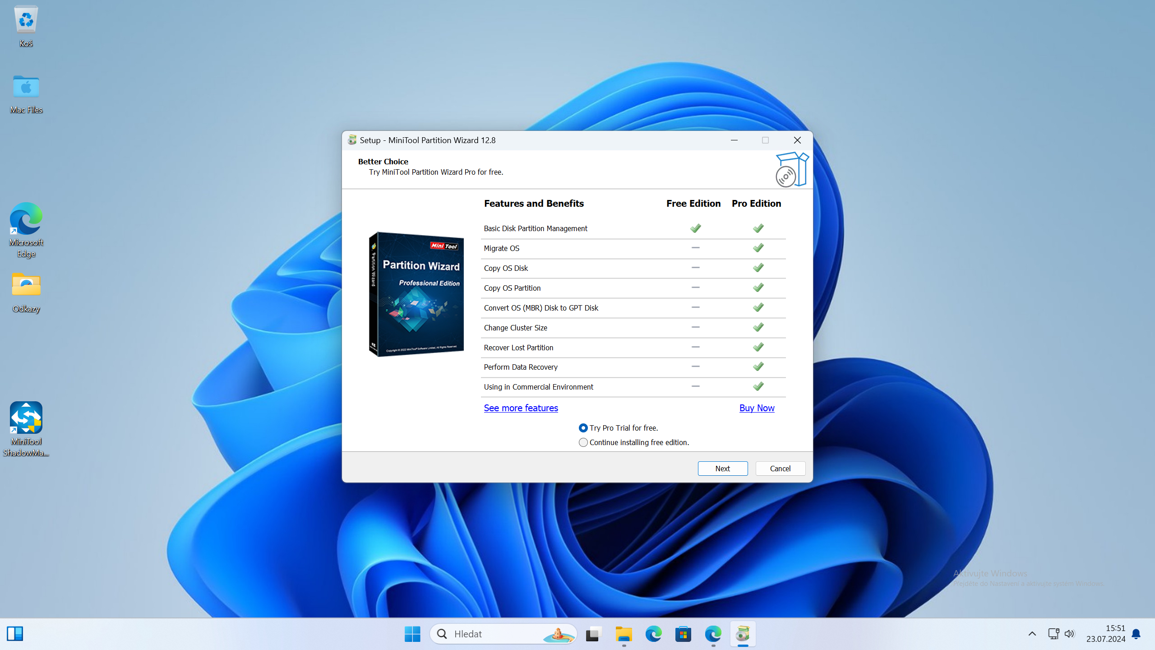Click the Buy Now link
The height and width of the screenshot is (650, 1155).
757,408
